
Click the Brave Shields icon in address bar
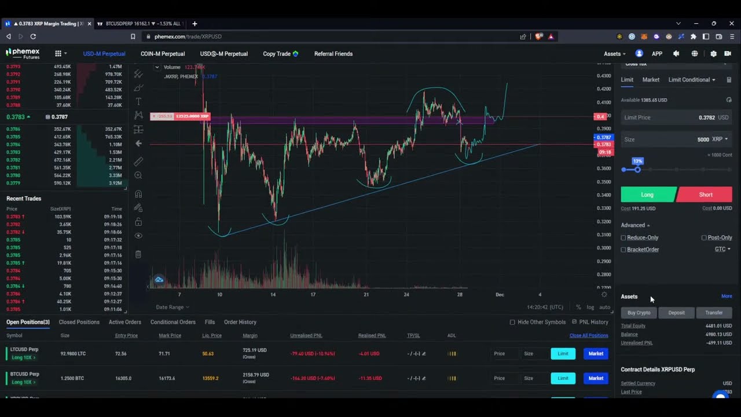tap(540, 36)
